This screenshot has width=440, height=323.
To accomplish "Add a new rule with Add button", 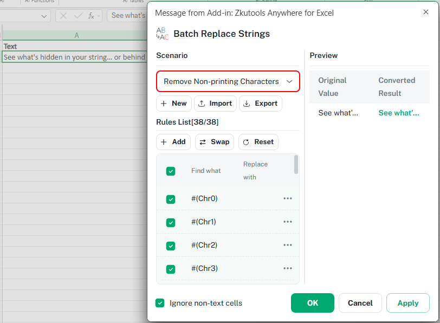I will pos(173,142).
